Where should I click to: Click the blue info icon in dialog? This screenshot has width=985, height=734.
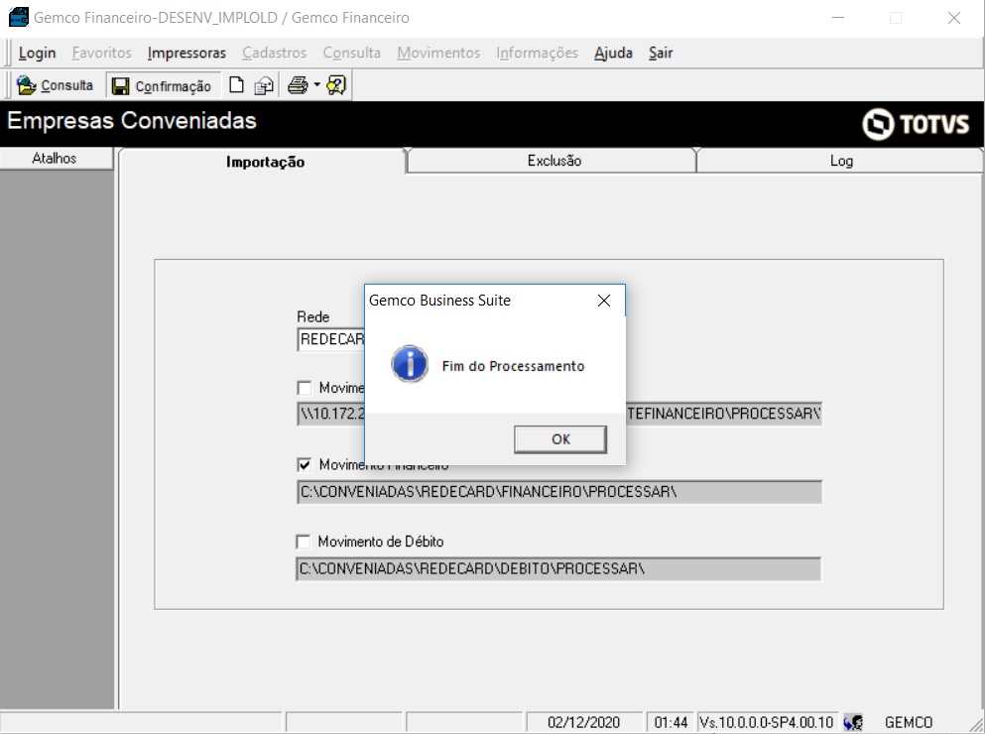coord(410,364)
